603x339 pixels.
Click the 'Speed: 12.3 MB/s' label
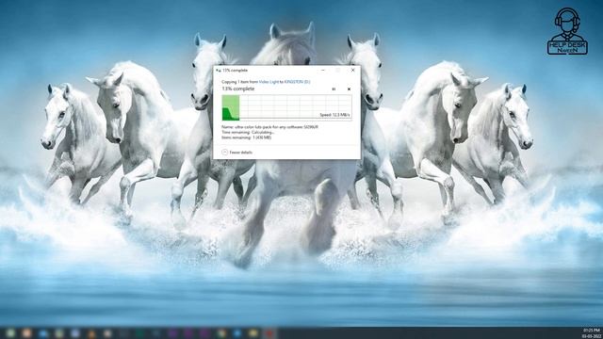pyautogui.click(x=334, y=115)
